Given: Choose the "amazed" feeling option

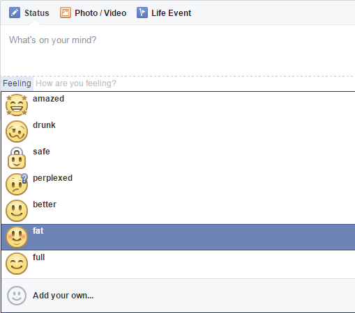Looking at the screenshot, I should pyautogui.click(x=178, y=105).
